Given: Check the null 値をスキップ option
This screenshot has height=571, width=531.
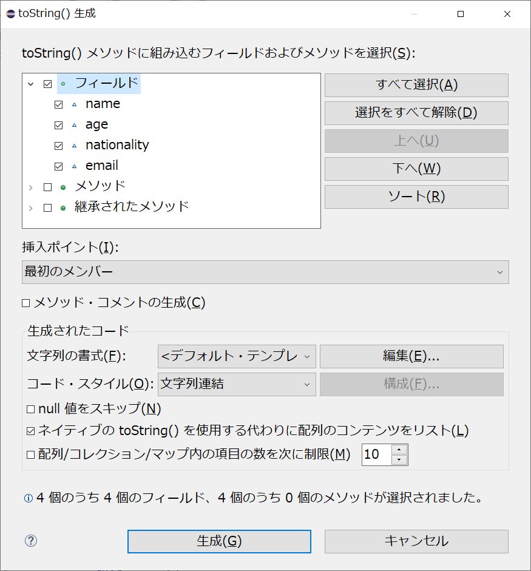Looking at the screenshot, I should coord(29,409).
